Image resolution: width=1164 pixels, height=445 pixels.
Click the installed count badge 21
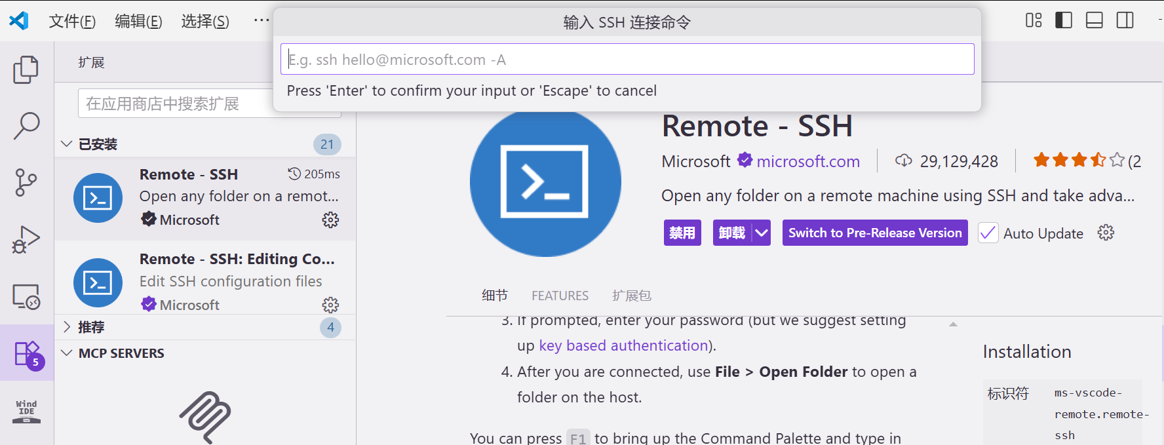pyautogui.click(x=327, y=144)
